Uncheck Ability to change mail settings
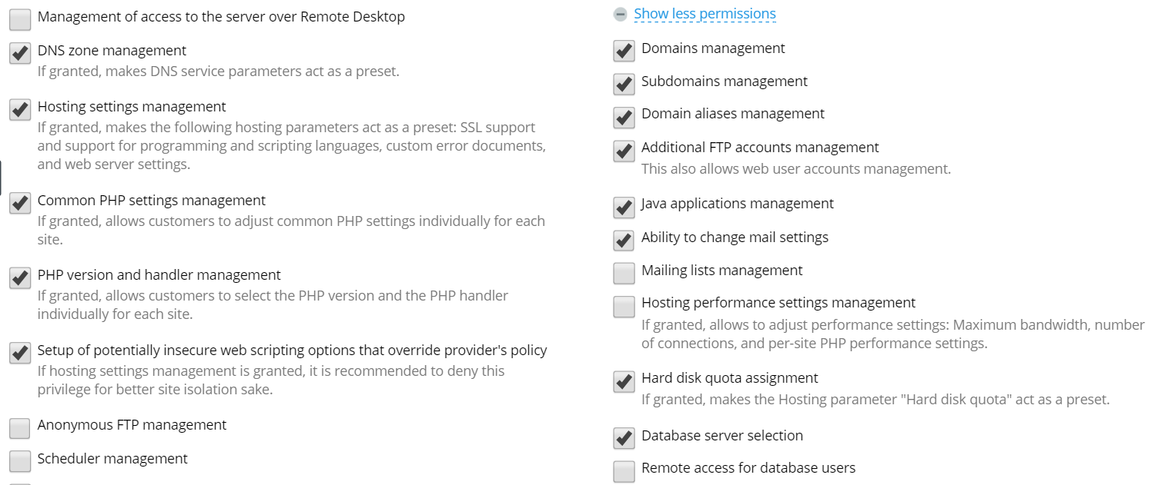The height and width of the screenshot is (485, 1168). pyautogui.click(x=624, y=240)
